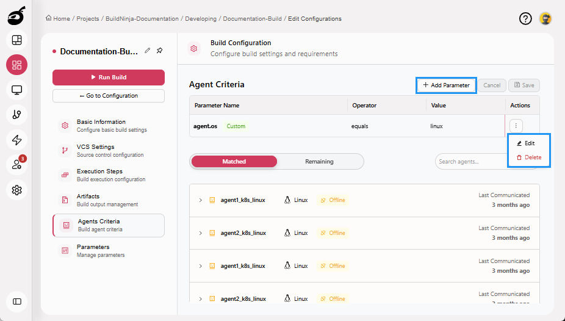Click Go to Configuration button

(109, 96)
